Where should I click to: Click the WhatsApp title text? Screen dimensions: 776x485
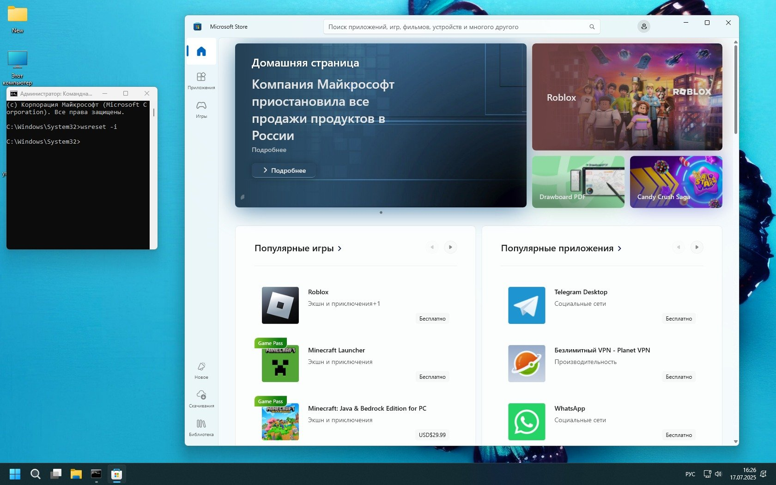[x=570, y=408]
